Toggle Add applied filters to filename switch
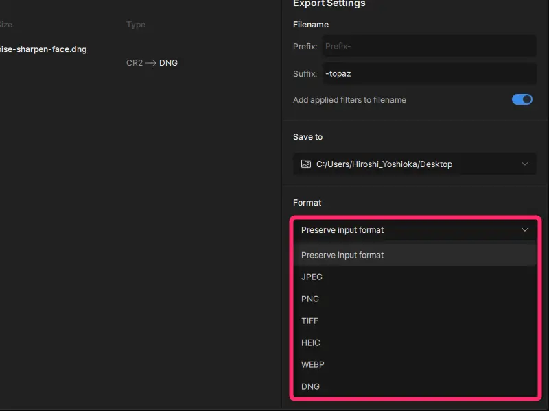Screen dimensions: 549x411 tap(522, 100)
